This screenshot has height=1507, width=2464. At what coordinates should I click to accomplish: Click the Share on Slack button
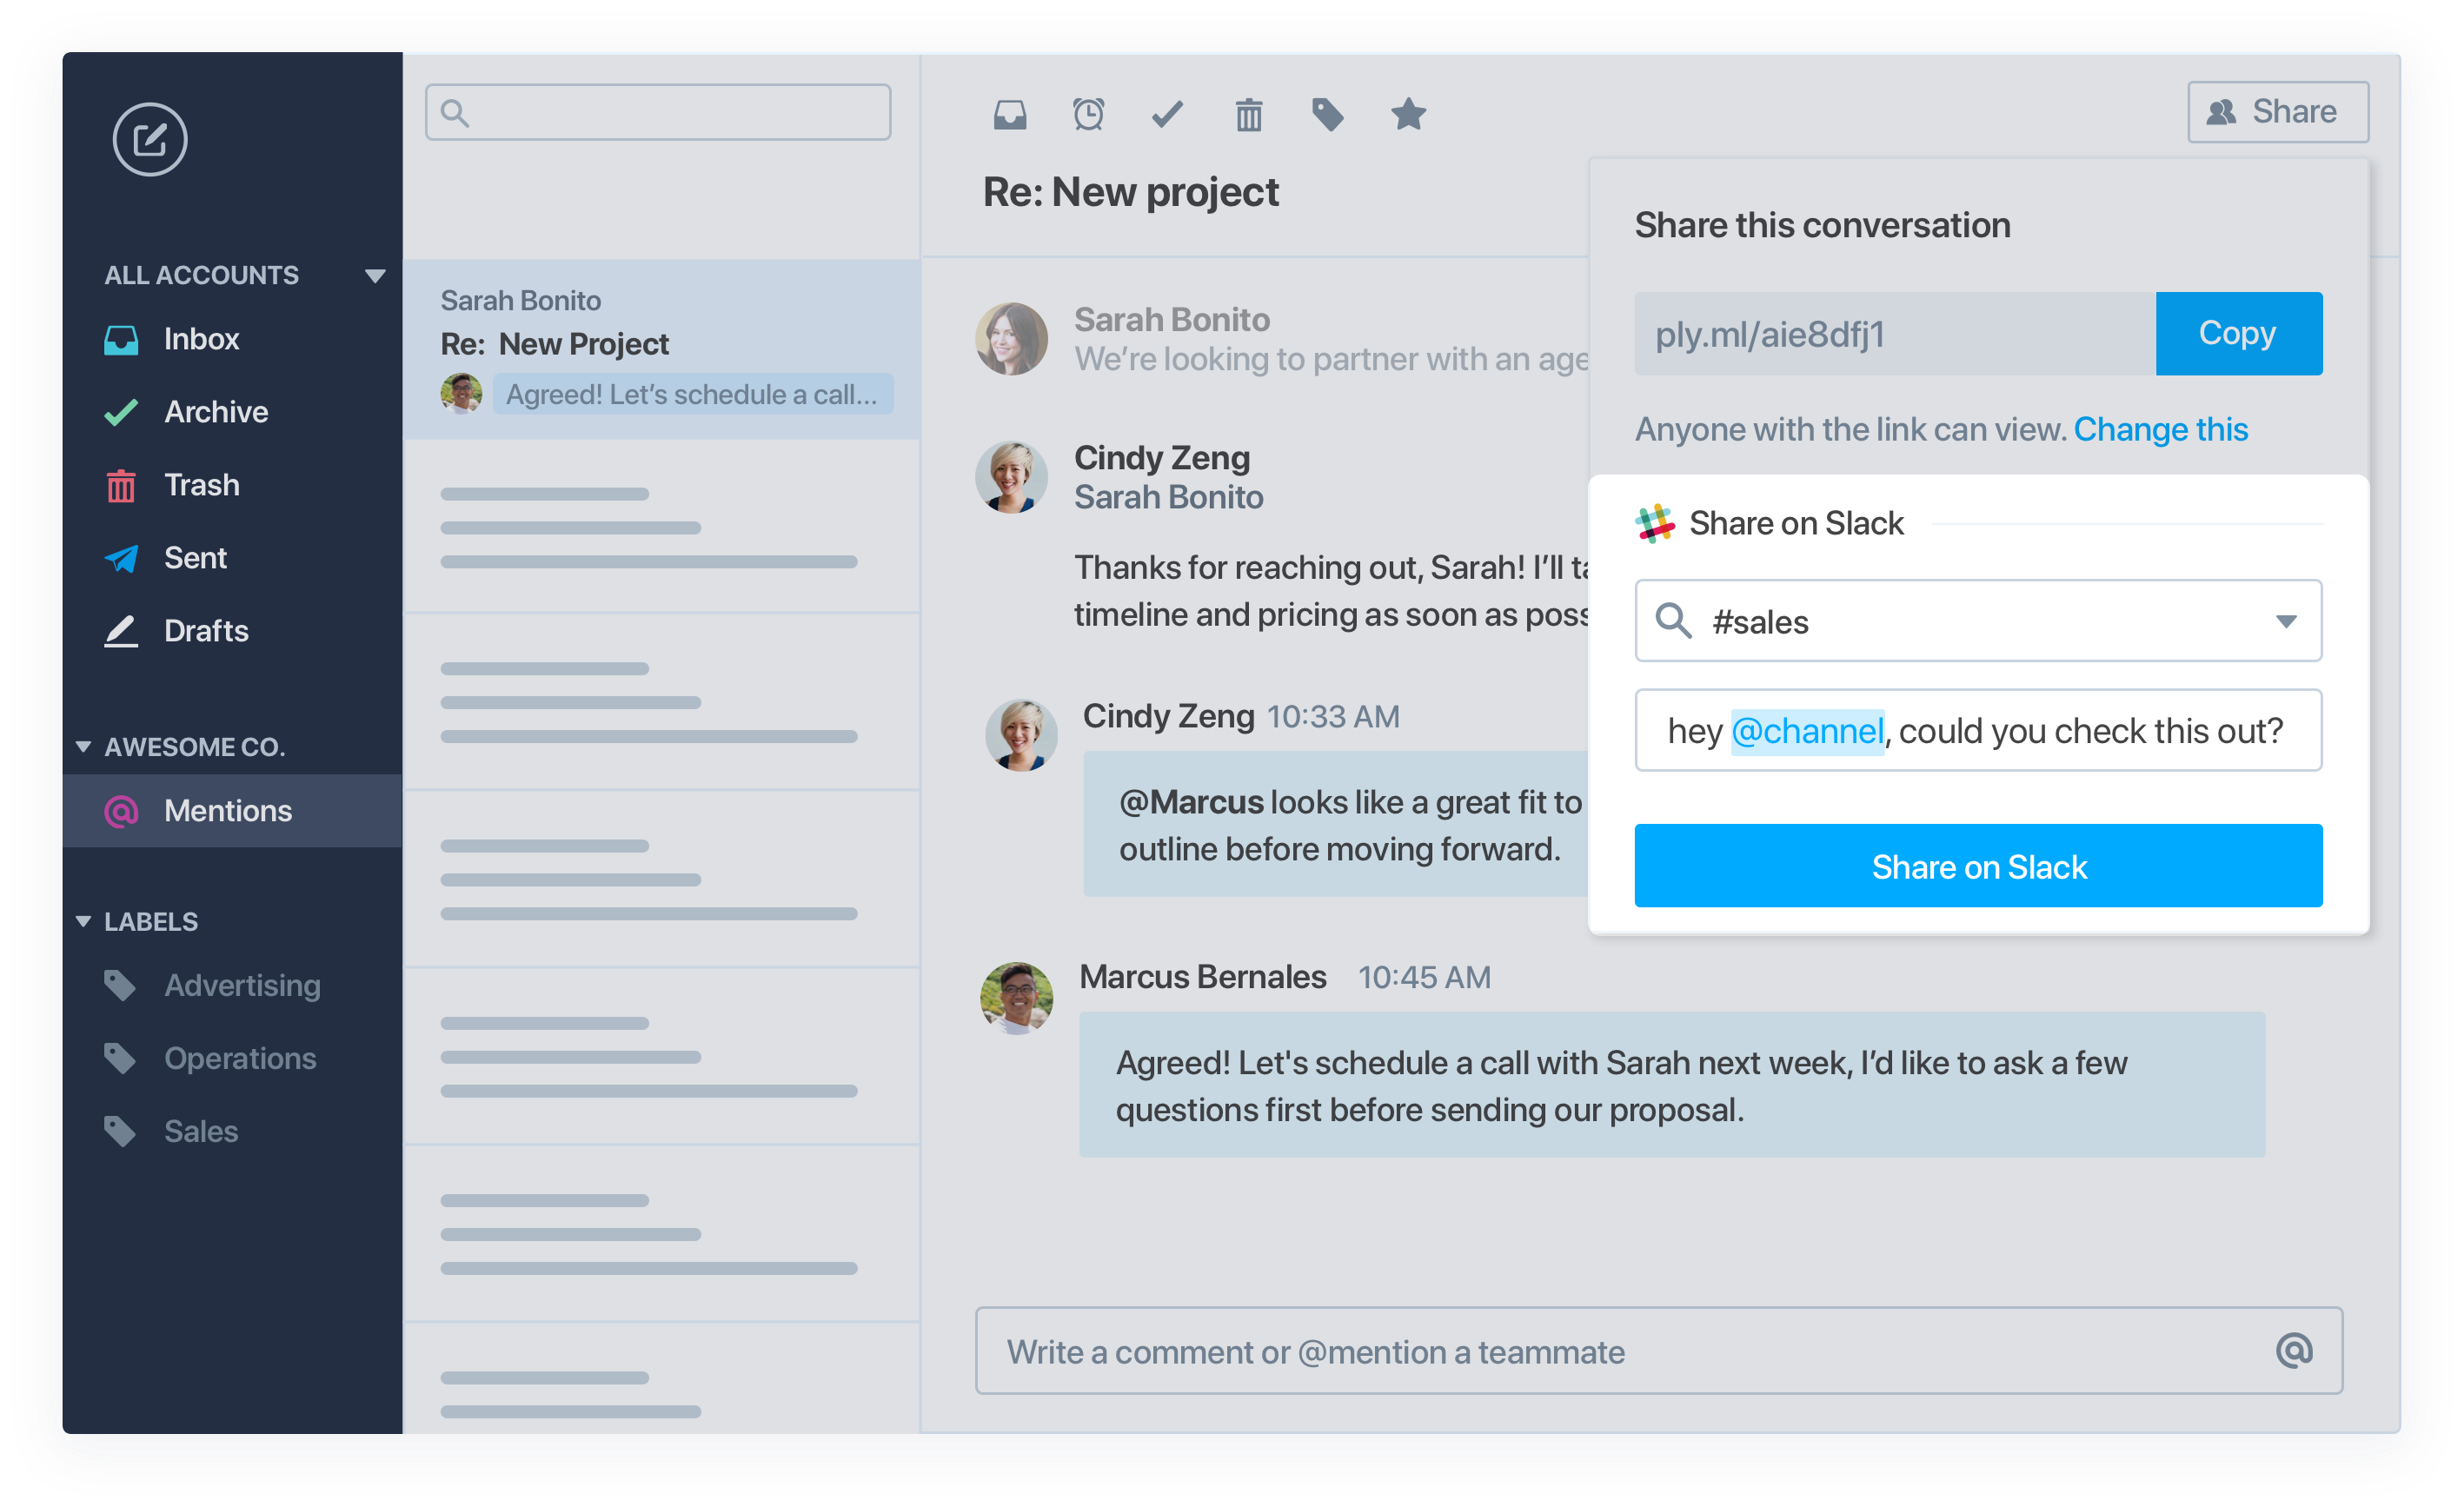pyautogui.click(x=1978, y=865)
